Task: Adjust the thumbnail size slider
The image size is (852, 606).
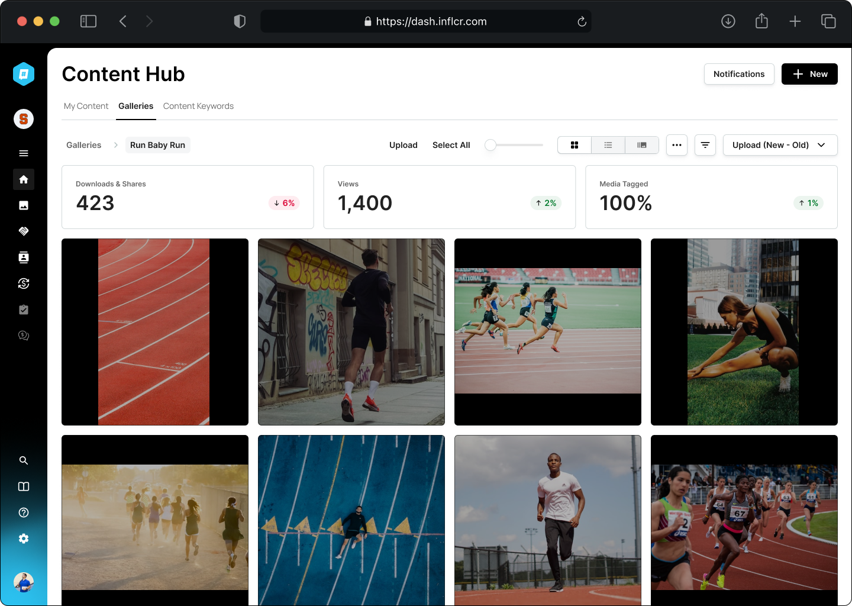Action: [490, 145]
